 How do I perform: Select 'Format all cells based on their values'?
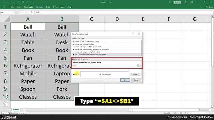[x=107, y=42]
